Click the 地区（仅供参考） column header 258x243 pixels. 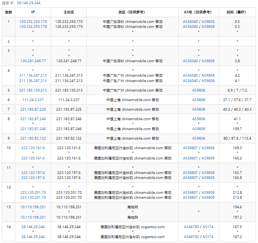pos(133,12)
